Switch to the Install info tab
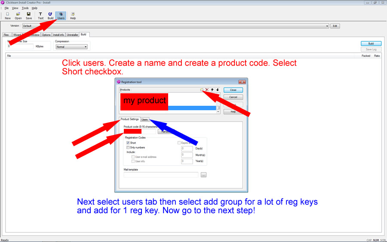 58,35
